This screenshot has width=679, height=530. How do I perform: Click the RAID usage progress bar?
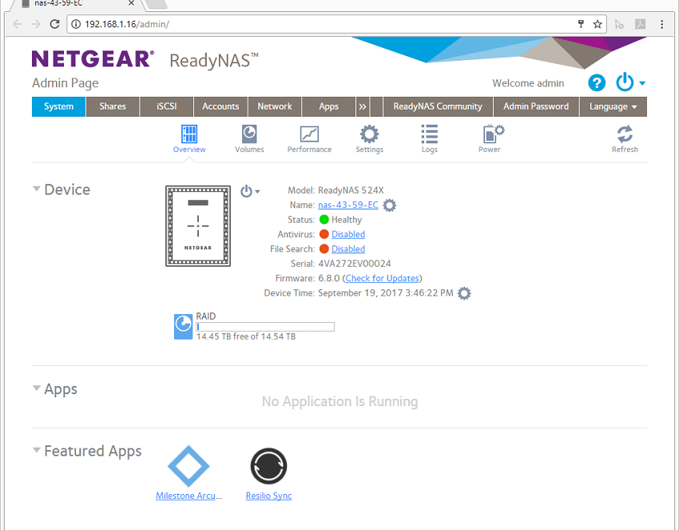click(x=265, y=327)
